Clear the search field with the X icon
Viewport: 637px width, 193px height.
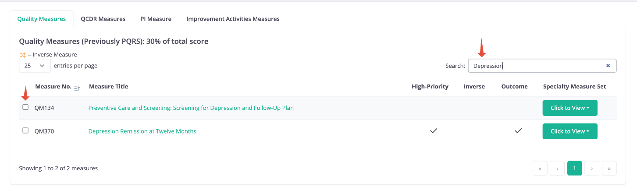[x=608, y=66]
